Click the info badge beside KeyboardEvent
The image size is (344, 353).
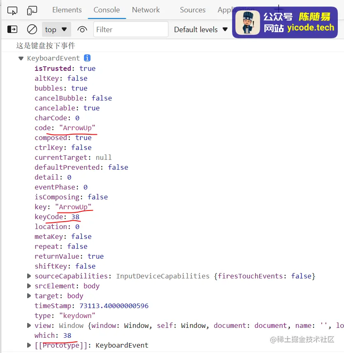[x=87, y=58]
